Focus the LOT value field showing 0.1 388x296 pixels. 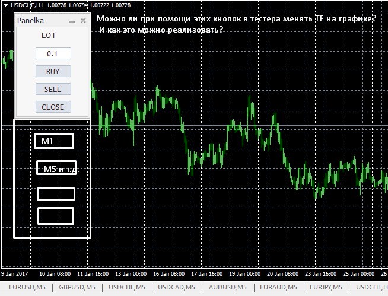pyautogui.click(x=53, y=53)
